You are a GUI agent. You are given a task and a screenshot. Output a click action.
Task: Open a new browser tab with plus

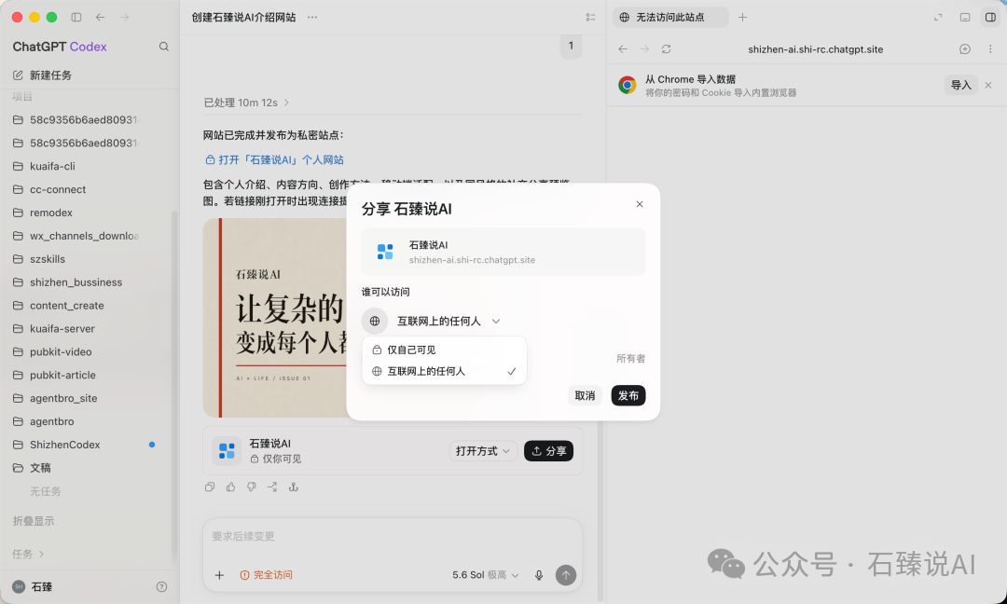pyautogui.click(x=743, y=18)
